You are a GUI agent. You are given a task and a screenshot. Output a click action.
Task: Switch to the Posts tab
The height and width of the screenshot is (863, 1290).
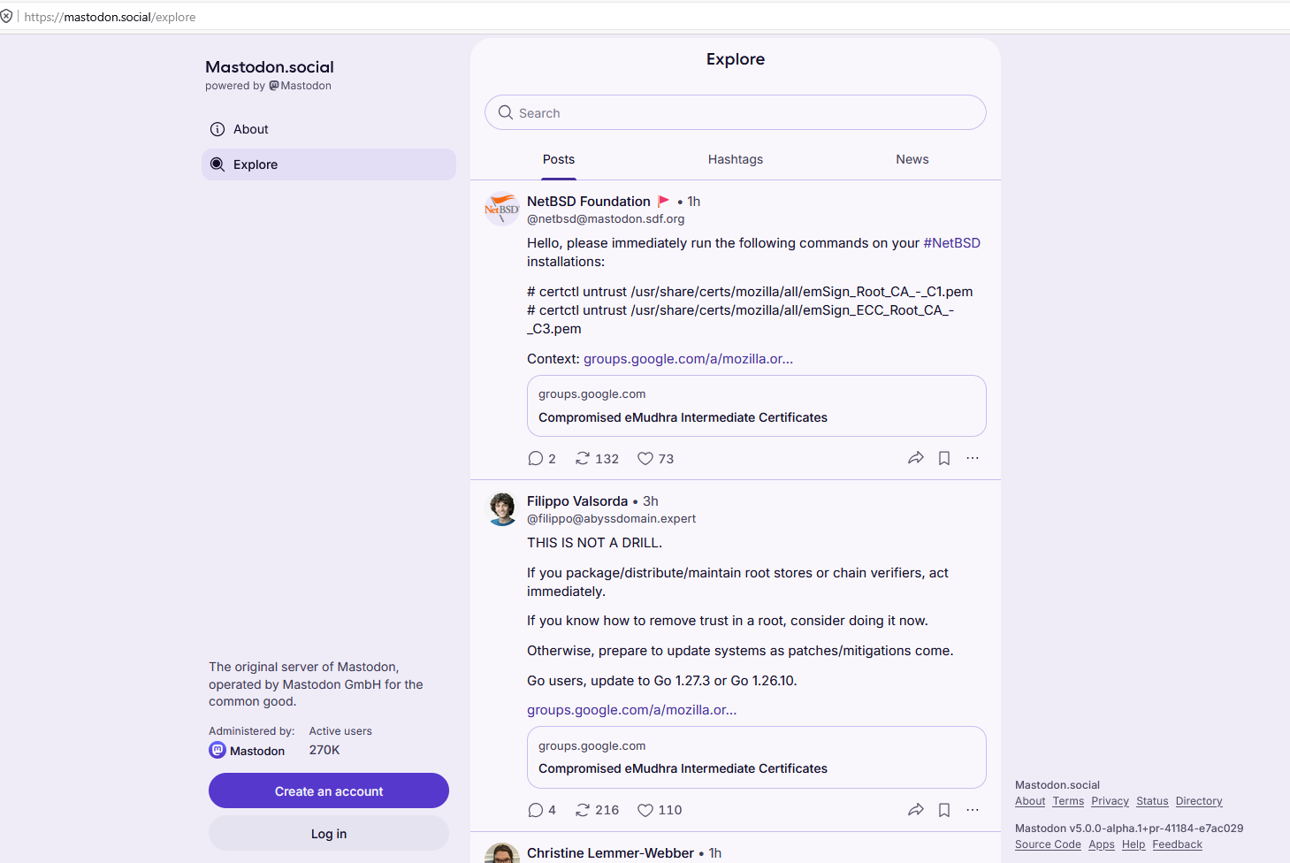tap(559, 159)
